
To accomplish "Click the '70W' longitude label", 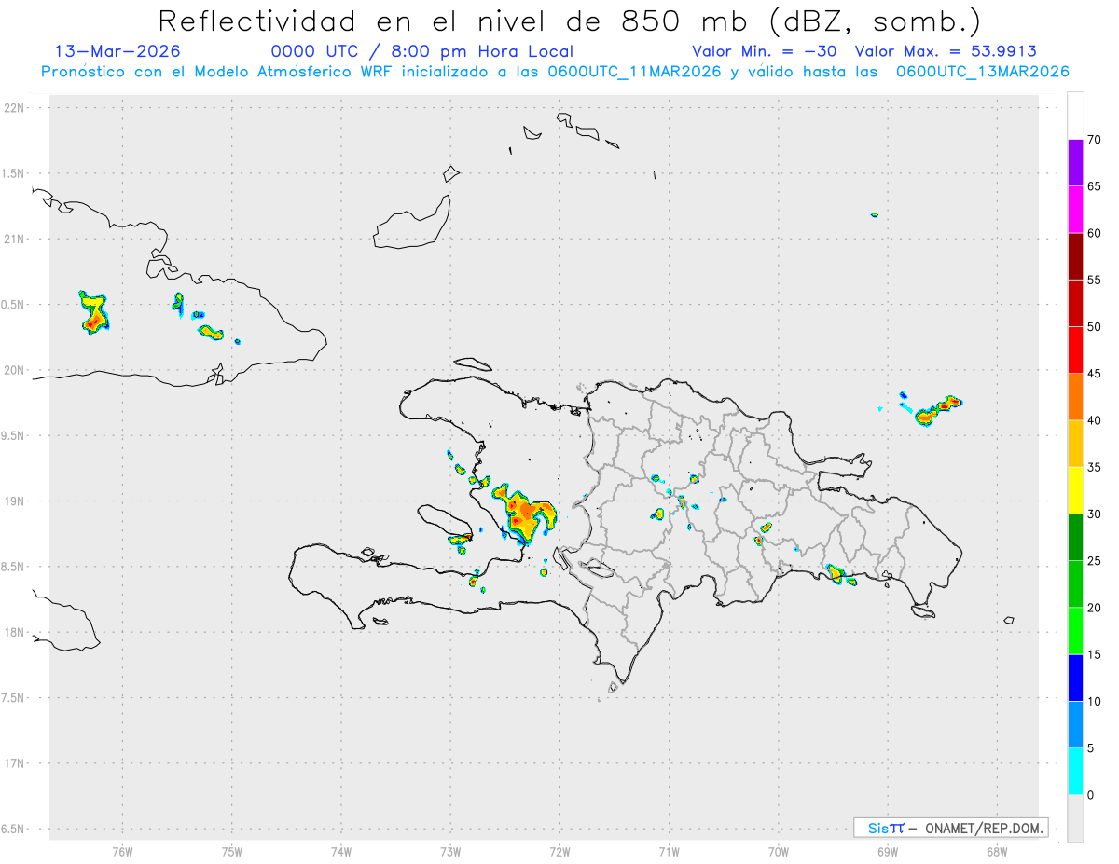I will click(x=779, y=851).
